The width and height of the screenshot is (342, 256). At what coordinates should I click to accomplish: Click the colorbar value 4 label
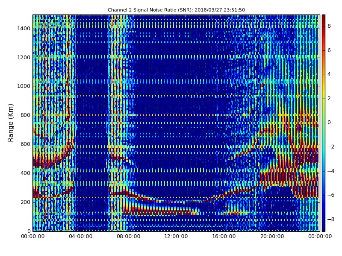coord(329,74)
